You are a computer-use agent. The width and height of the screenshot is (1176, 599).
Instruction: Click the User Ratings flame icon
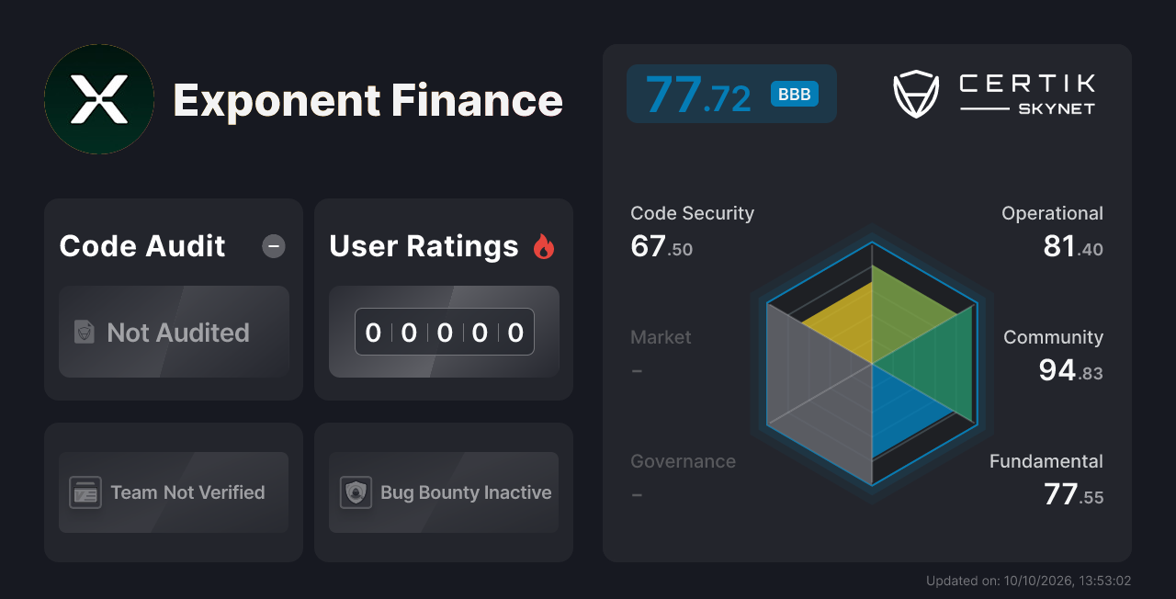pyautogui.click(x=544, y=246)
